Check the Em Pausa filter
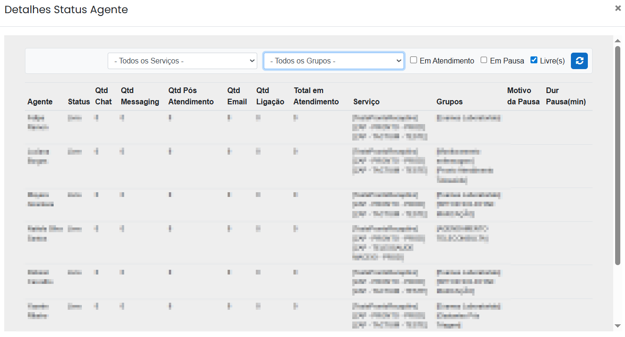625x337 pixels. pos(483,60)
